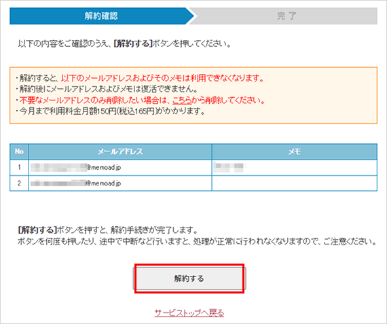The height and width of the screenshot is (324, 387).
Task: Click the 復活できません notice line
Action: 107,89
